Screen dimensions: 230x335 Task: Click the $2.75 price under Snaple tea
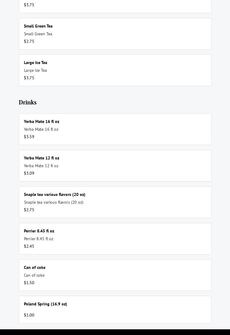pos(29,210)
